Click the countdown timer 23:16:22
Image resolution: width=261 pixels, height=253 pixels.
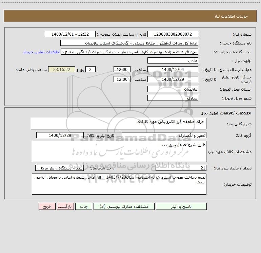pyautogui.click(x=62, y=69)
